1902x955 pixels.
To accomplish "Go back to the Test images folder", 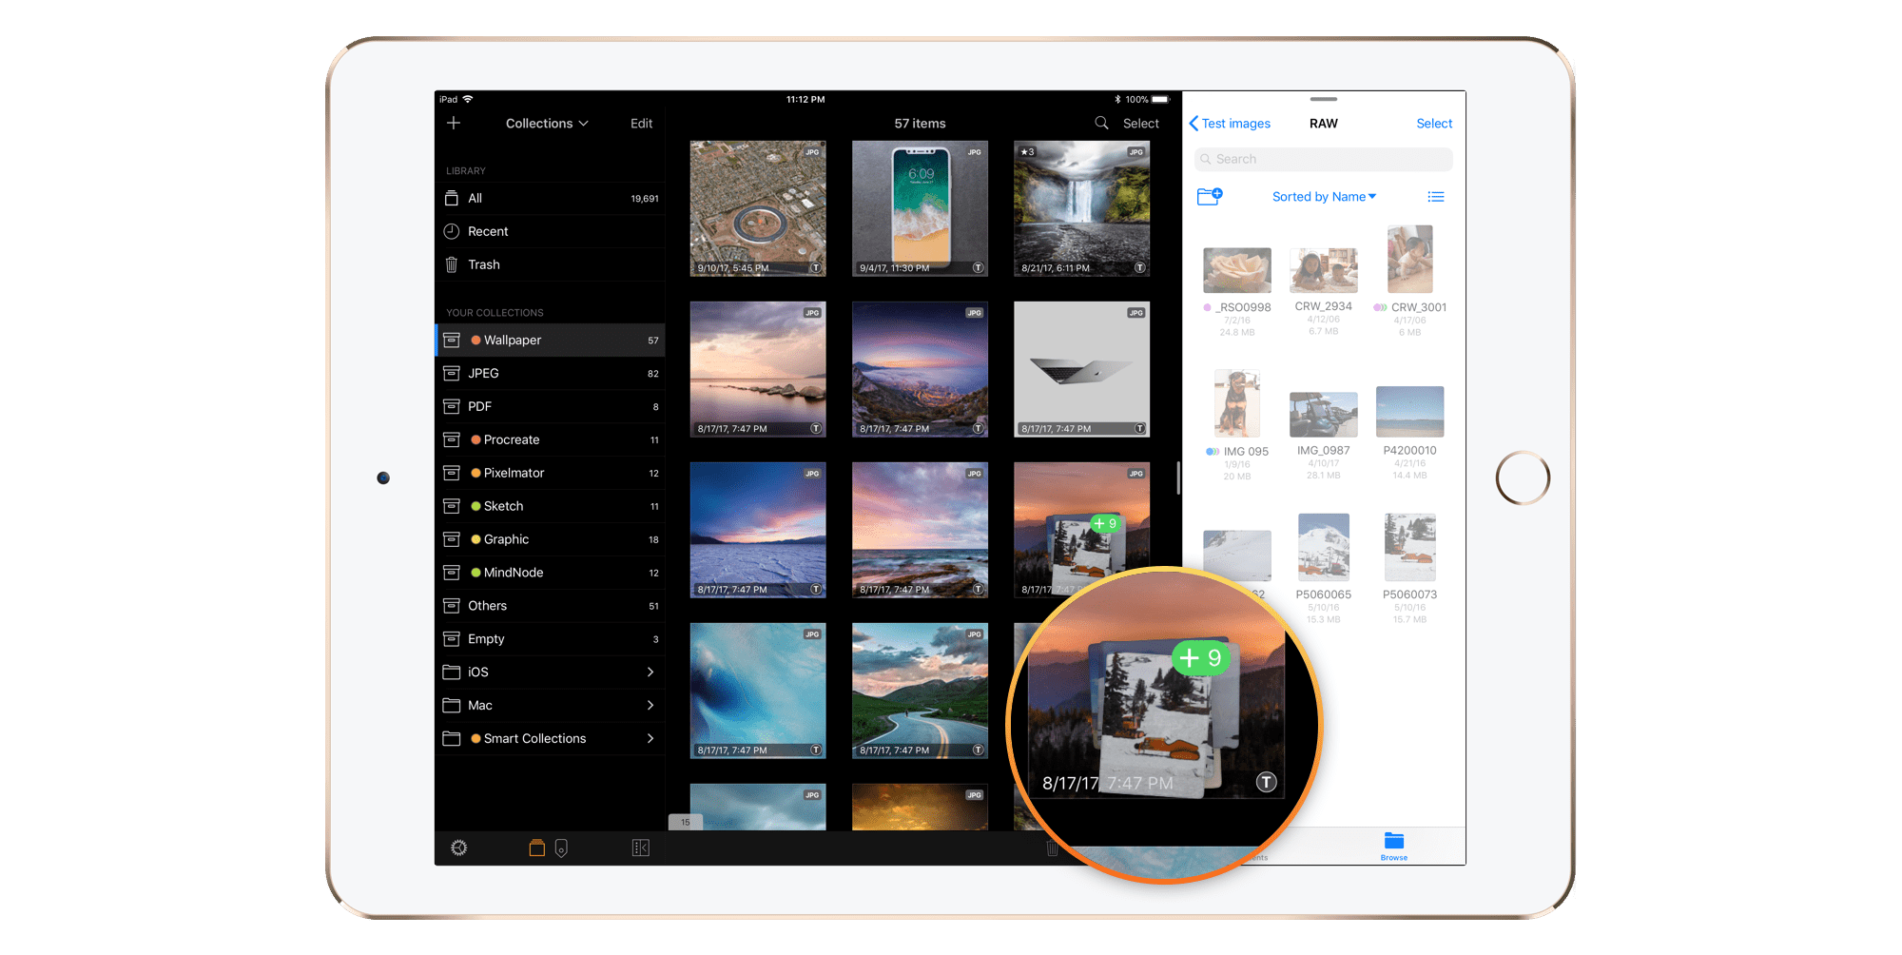I will (1231, 123).
